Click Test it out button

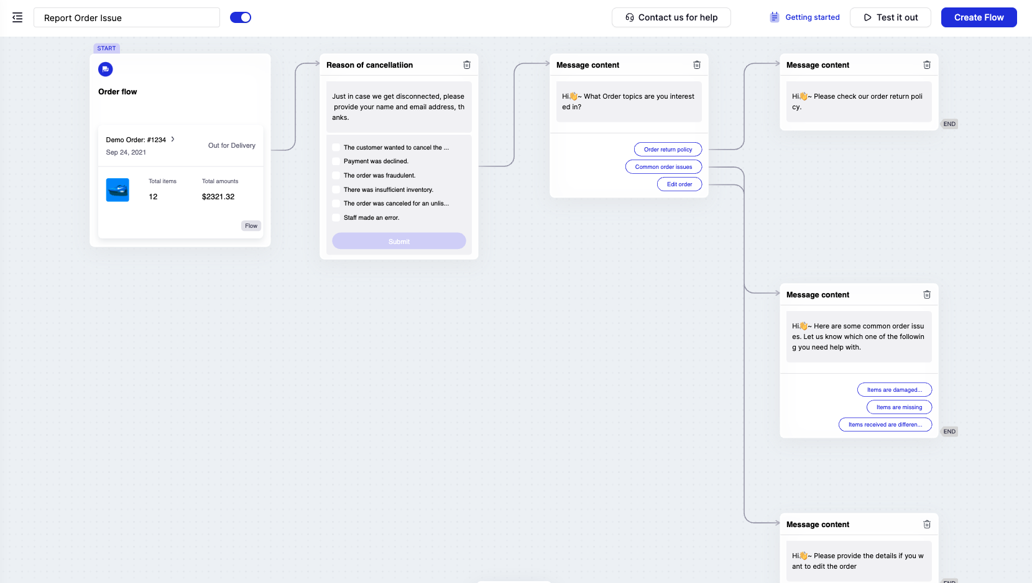[890, 17]
